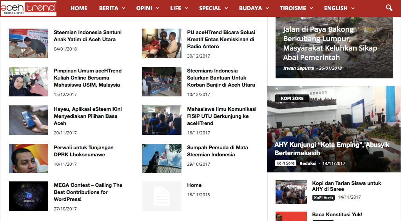Click the KoPI Sore category tag
Screen dimensions: 401x221
click(x=285, y=163)
